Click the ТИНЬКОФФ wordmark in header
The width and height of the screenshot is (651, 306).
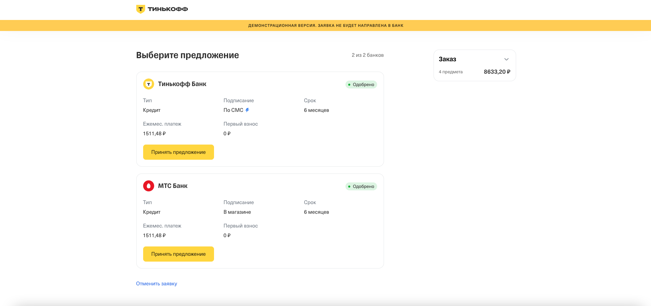(168, 9)
